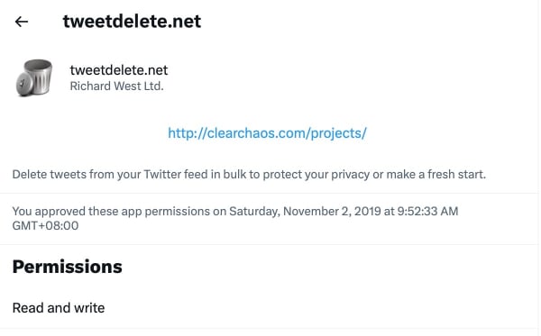Click the 9:52:33 AM approval time
Image resolution: width=541 pixels, height=336 pixels.
[427, 211]
